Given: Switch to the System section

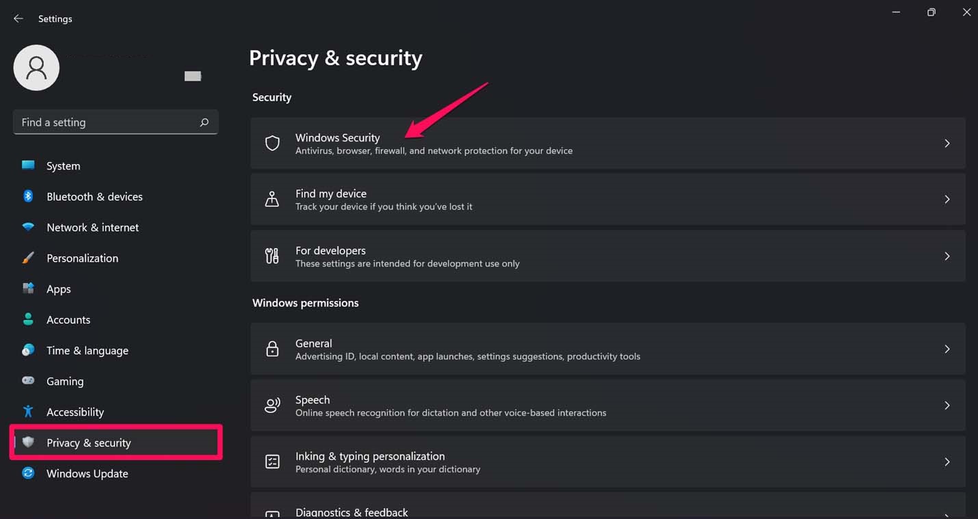Looking at the screenshot, I should point(63,165).
